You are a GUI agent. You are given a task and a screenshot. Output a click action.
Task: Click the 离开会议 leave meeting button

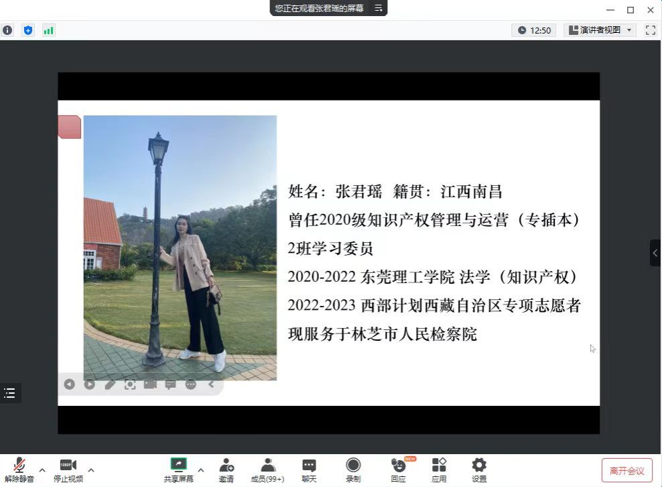626,471
